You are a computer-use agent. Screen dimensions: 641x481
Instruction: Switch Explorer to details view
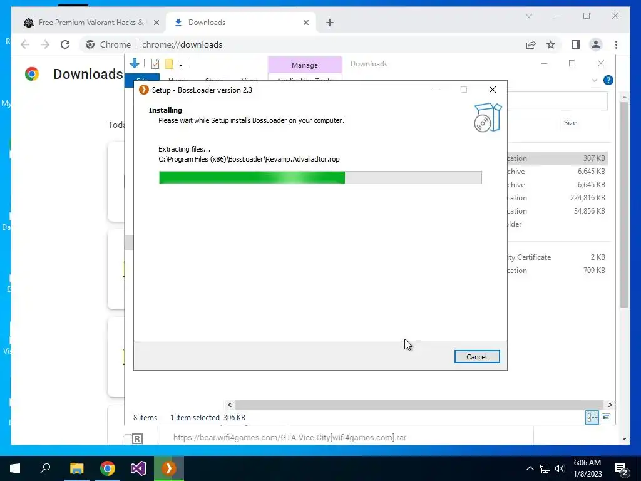pos(592,417)
